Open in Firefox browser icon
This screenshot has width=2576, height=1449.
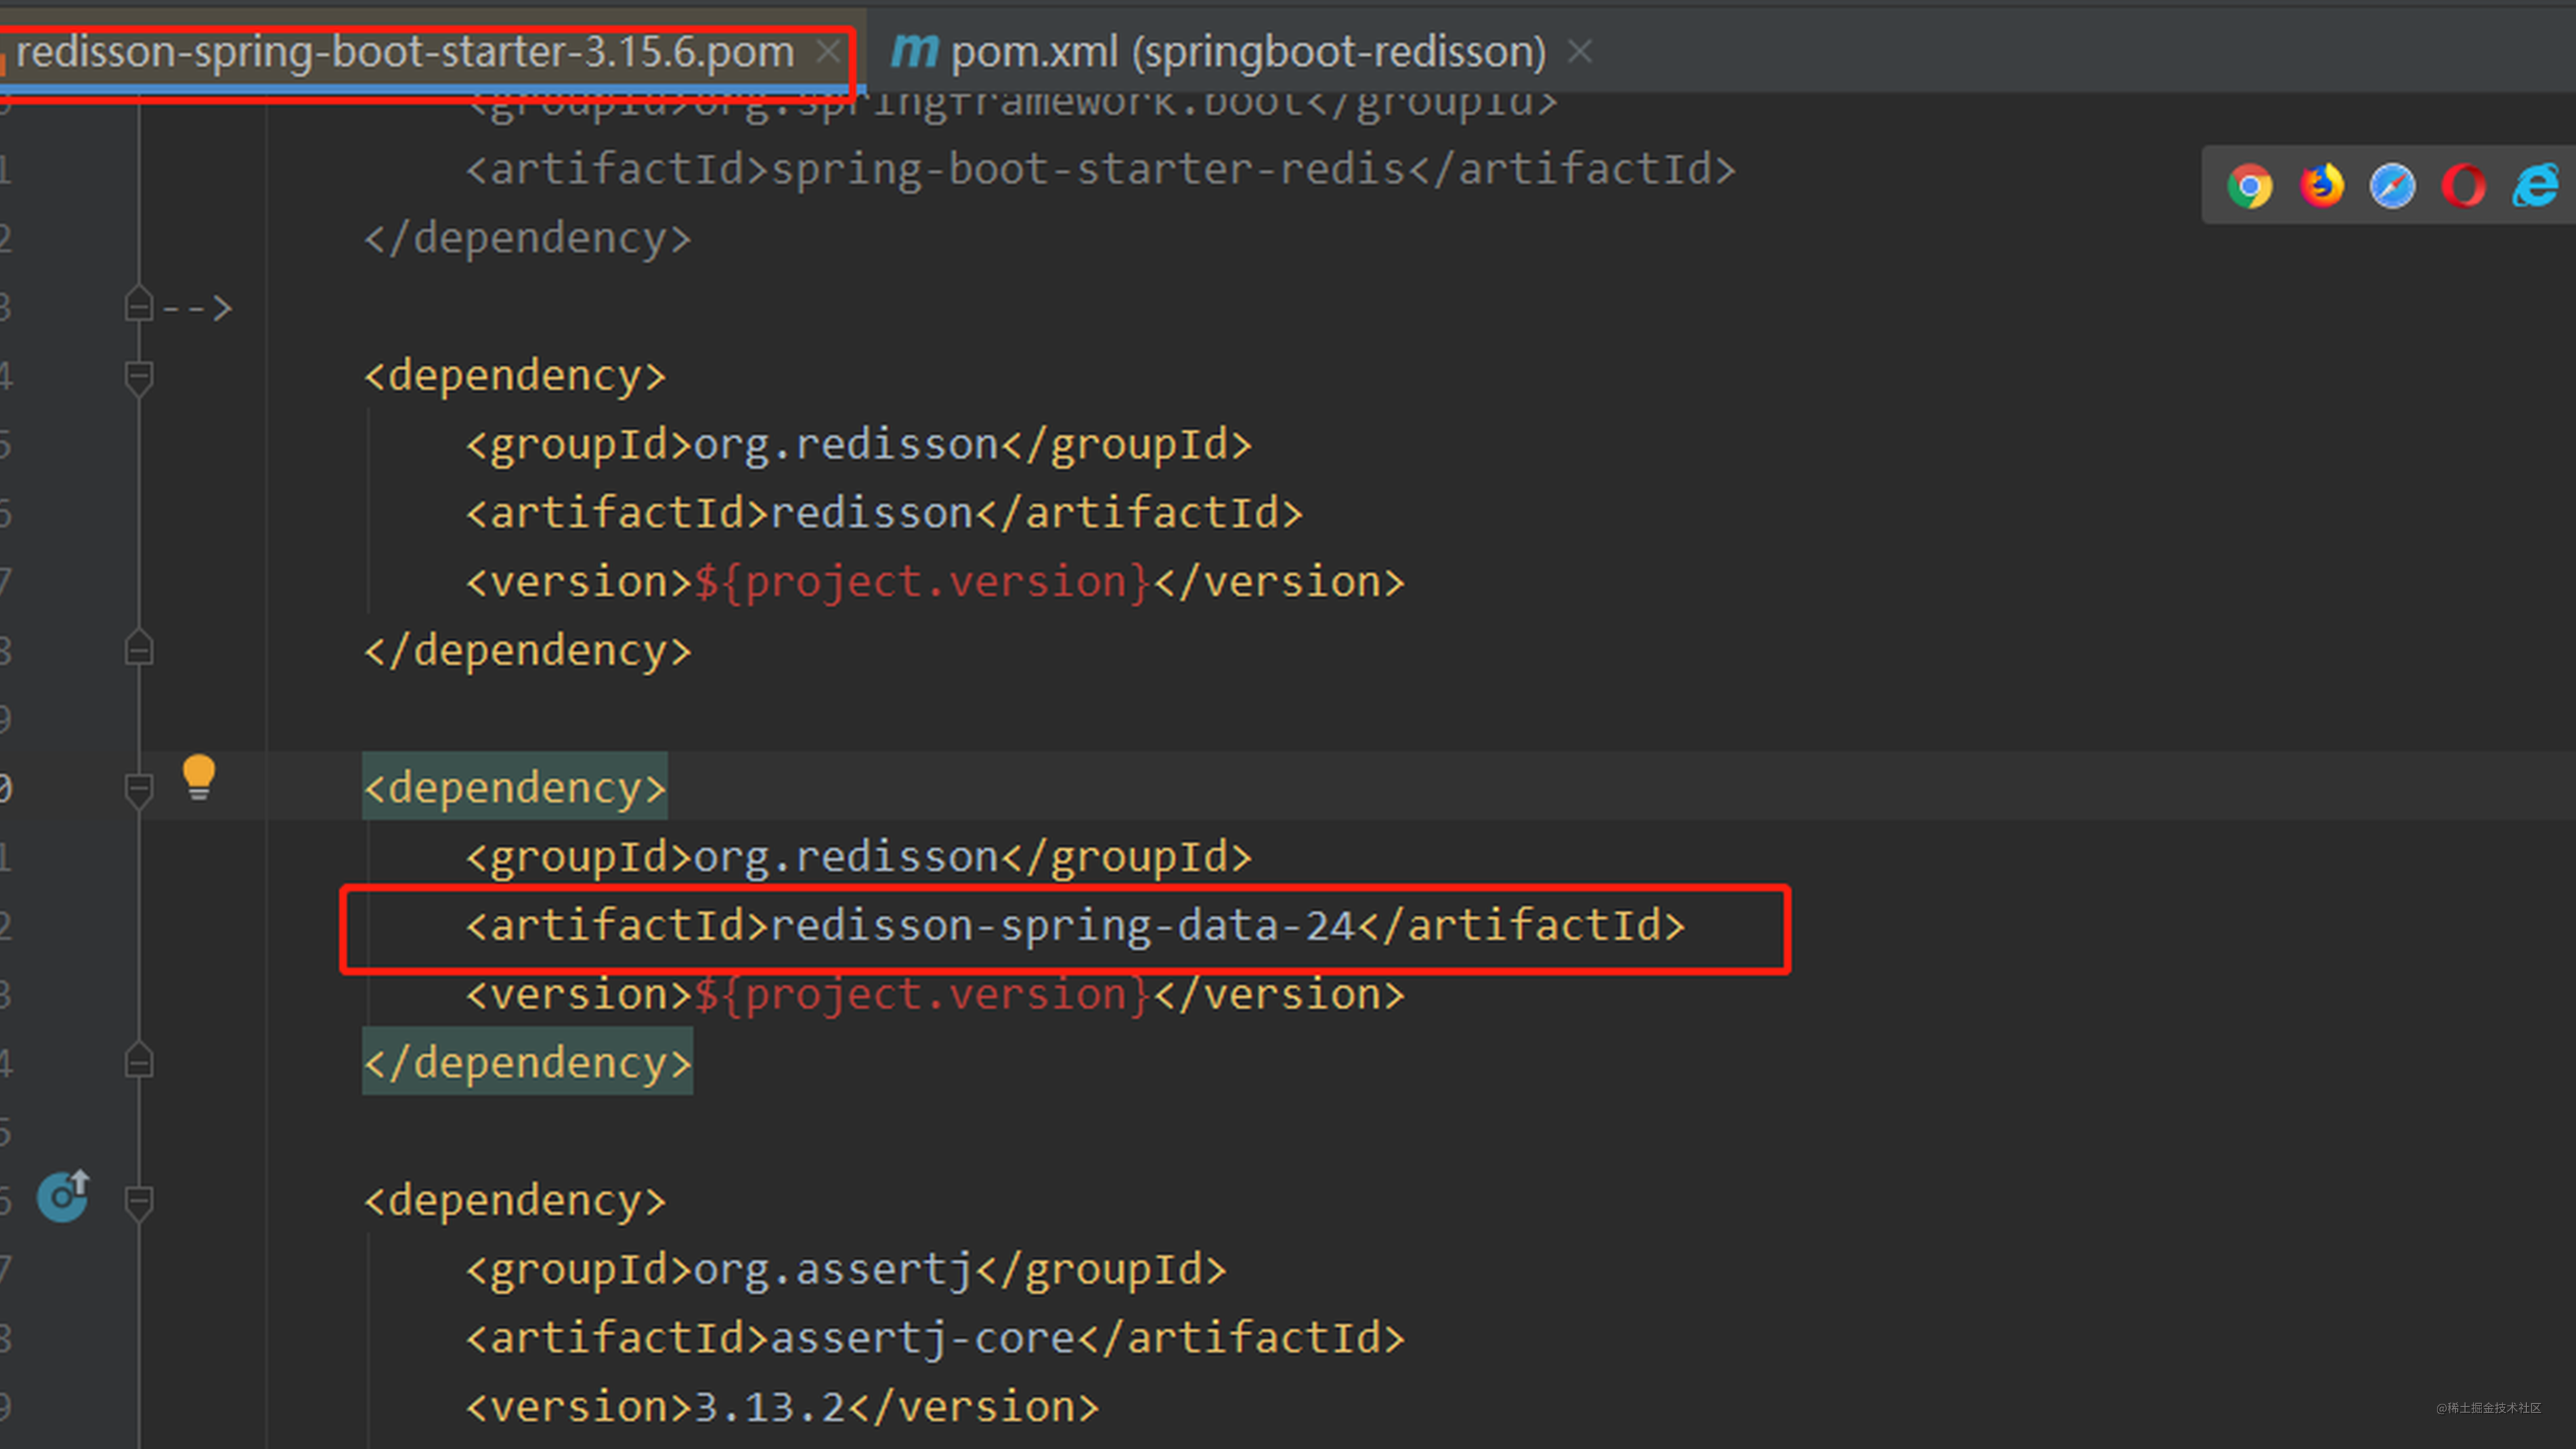coord(2321,186)
